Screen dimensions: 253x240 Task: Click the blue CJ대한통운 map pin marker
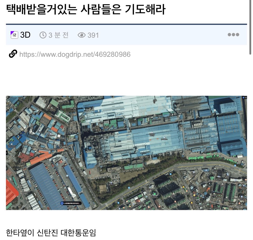[62, 203]
